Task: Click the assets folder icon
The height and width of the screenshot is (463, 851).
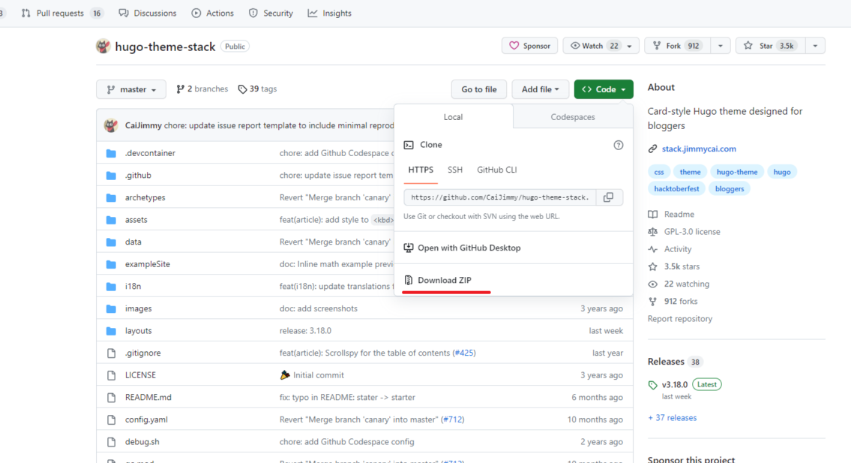Action: pyautogui.click(x=111, y=220)
